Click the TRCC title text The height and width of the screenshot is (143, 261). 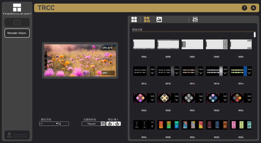pos(46,8)
